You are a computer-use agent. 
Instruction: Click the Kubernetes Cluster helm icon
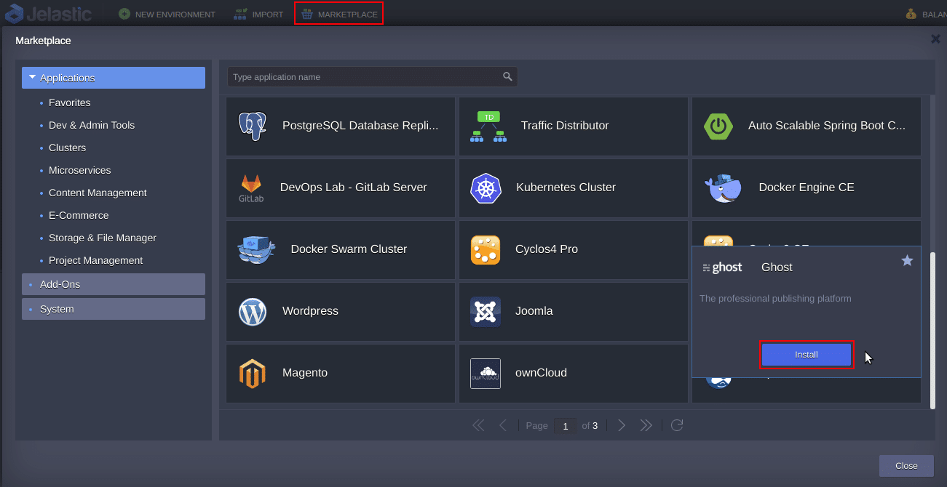(x=486, y=188)
